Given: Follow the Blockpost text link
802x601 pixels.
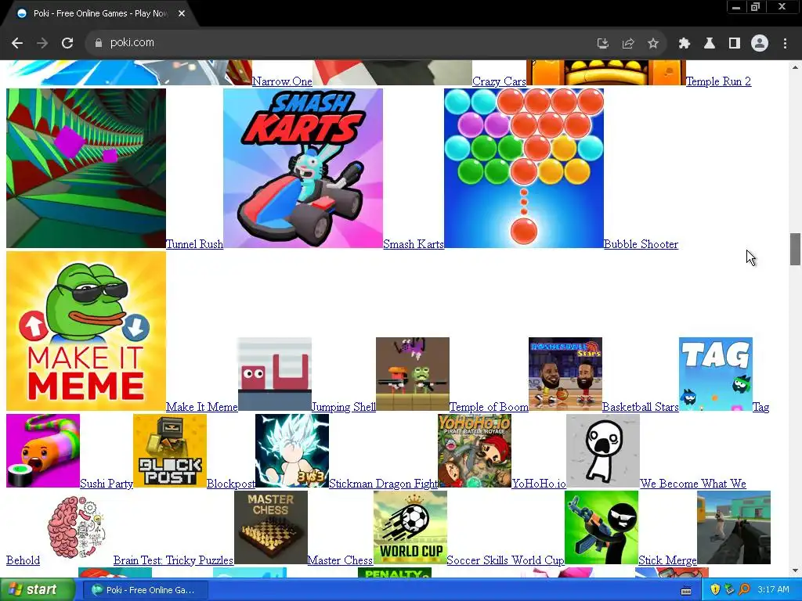Looking at the screenshot, I should 231,484.
